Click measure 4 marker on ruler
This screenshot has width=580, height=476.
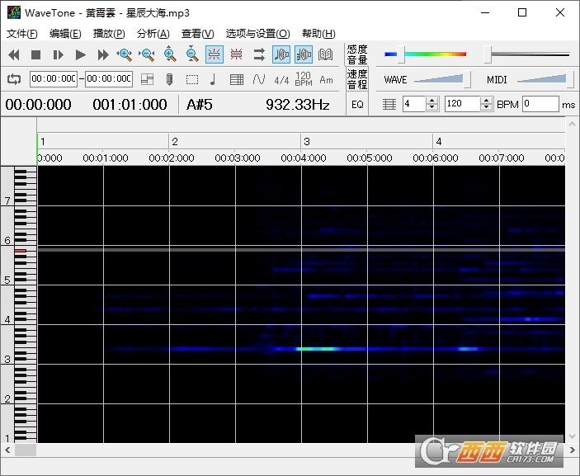[x=439, y=141]
